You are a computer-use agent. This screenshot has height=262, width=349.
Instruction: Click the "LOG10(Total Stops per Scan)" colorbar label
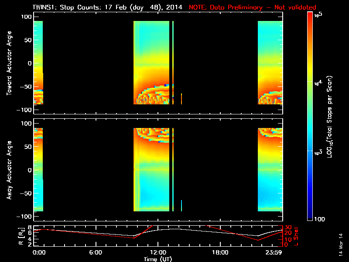(329, 117)
